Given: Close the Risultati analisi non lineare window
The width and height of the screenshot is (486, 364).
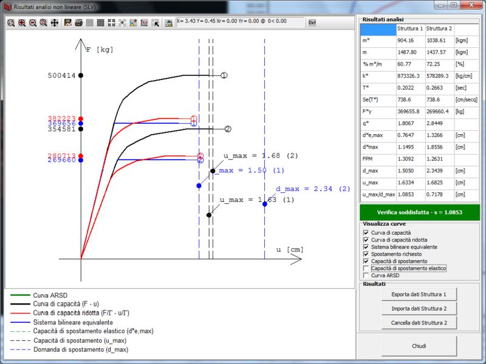Looking at the screenshot, I should tap(472, 5).
